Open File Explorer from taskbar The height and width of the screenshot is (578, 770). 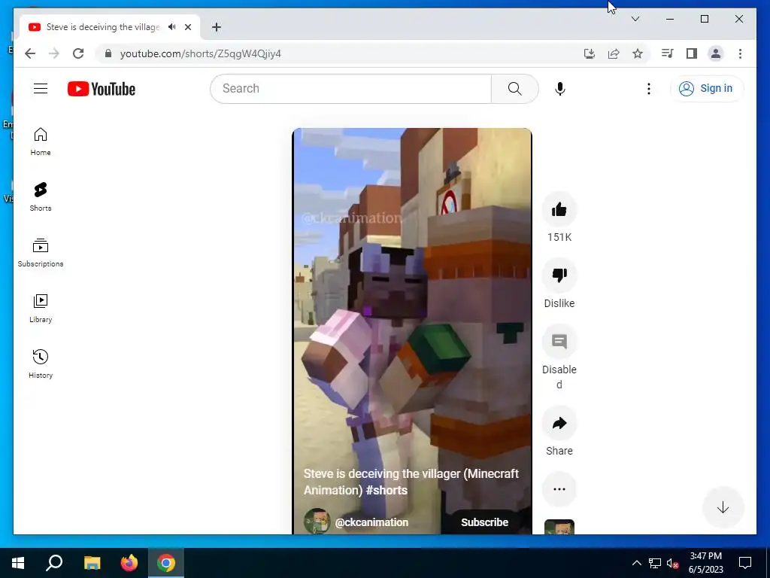click(x=92, y=563)
